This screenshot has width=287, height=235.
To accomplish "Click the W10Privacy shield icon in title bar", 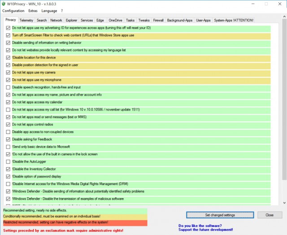I will (x=4, y=4).
